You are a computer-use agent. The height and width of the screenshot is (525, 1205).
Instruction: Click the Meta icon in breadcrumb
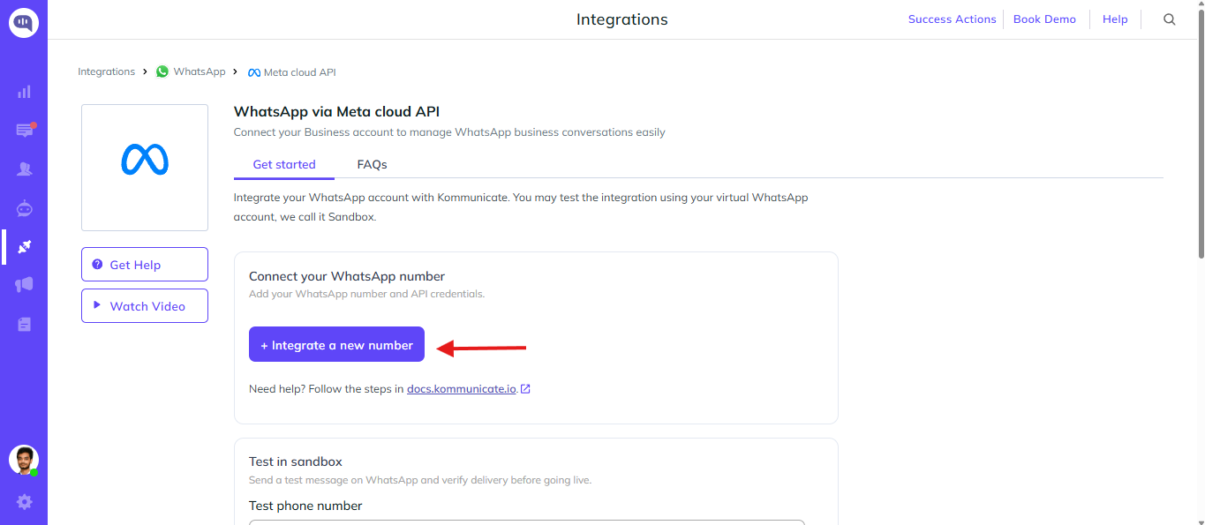coord(254,72)
